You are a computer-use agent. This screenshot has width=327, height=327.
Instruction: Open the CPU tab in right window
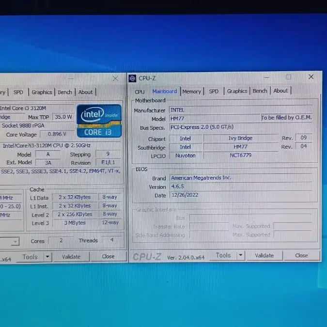coord(140,92)
